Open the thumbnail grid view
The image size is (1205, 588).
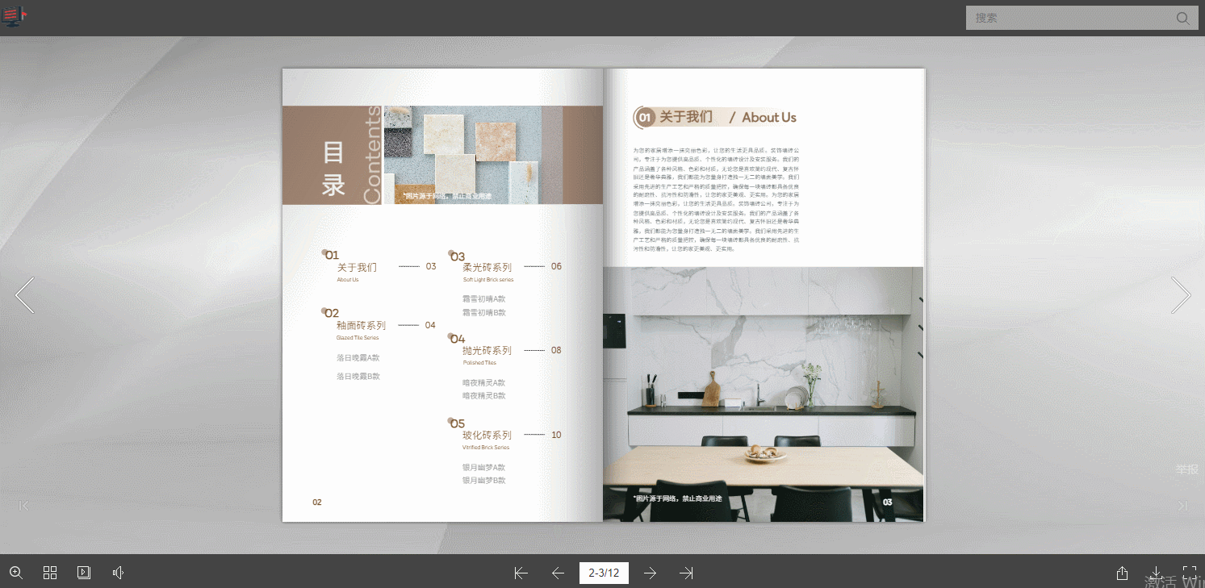coord(50,573)
